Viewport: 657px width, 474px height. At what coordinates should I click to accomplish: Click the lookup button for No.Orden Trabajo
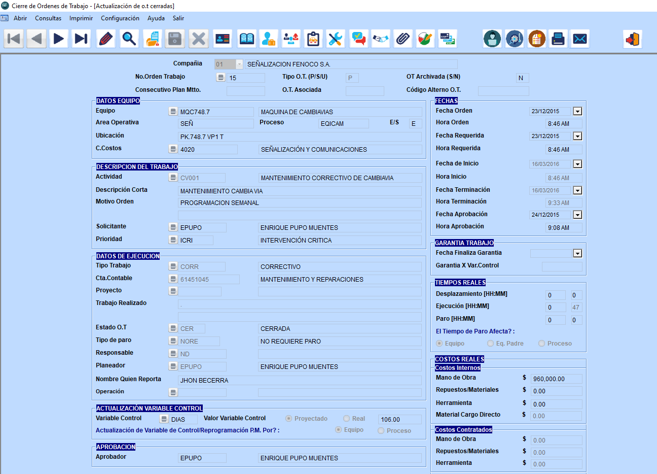tap(221, 78)
